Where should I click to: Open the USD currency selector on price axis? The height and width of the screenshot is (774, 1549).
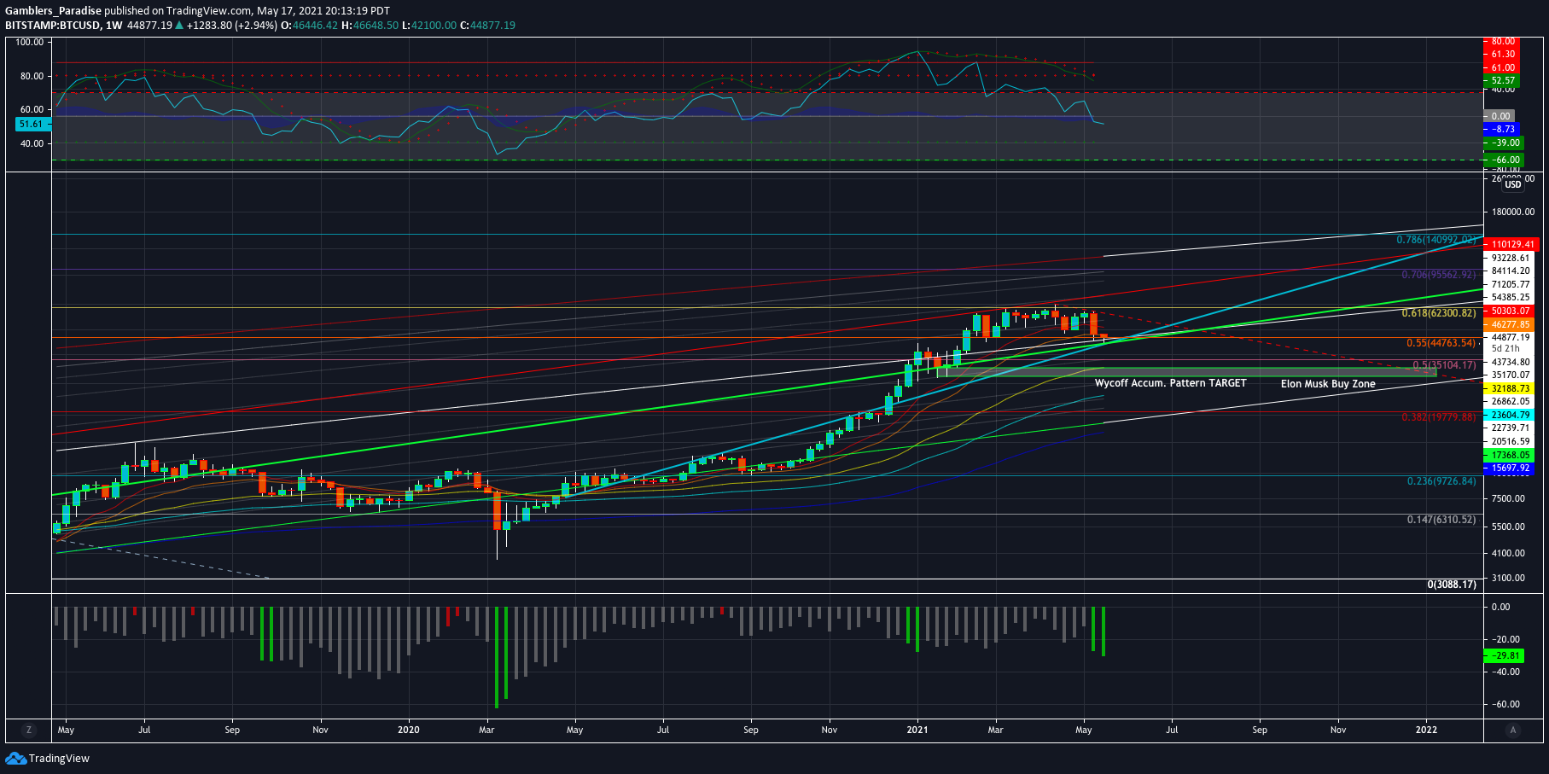(1512, 184)
